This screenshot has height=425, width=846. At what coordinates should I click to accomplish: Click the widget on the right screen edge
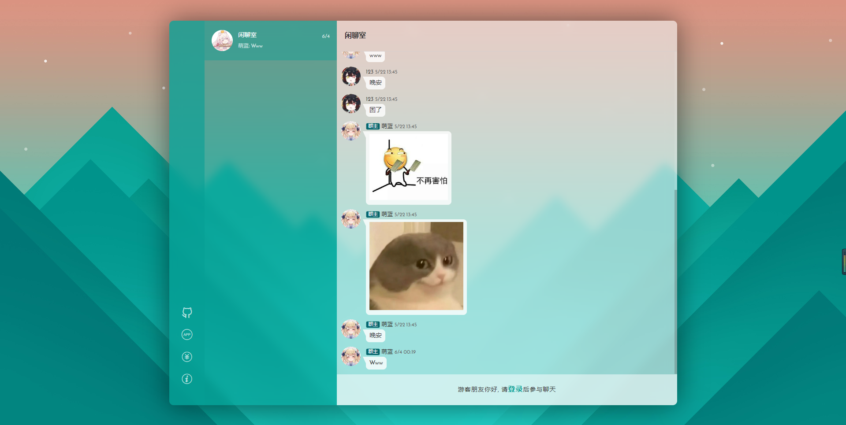pyautogui.click(x=843, y=262)
